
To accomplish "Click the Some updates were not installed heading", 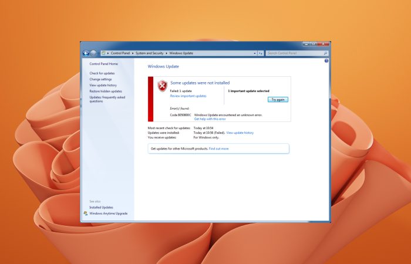I will [200, 83].
